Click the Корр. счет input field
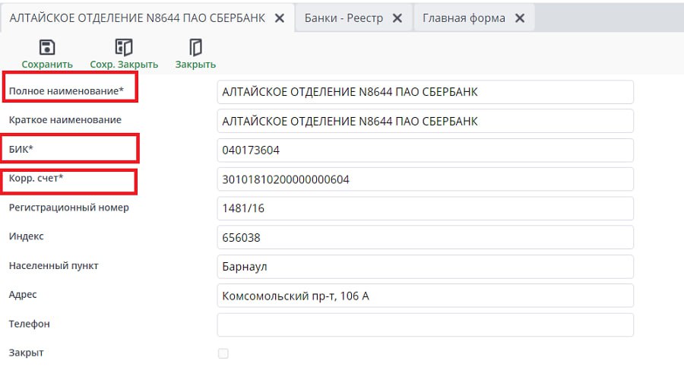This screenshot has height=380, width=684. [424, 179]
